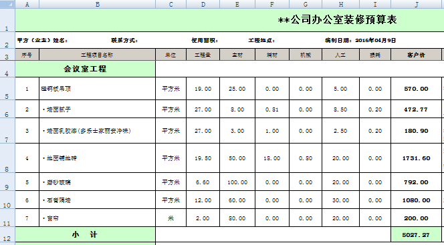Click the 墙面腻子 item cell

(98, 109)
